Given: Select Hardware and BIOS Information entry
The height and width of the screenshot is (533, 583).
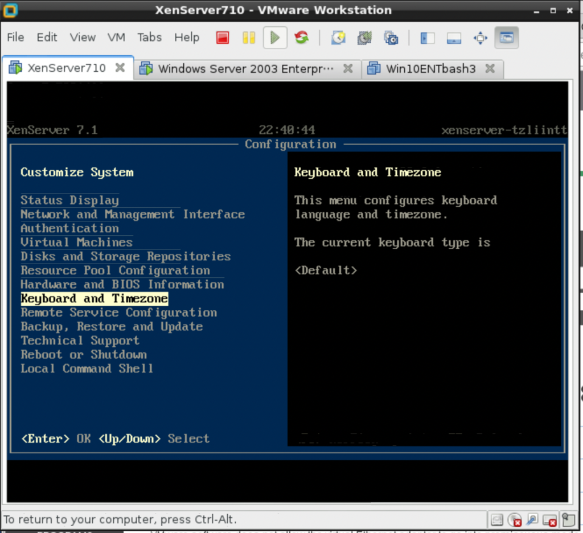Looking at the screenshot, I should [122, 285].
